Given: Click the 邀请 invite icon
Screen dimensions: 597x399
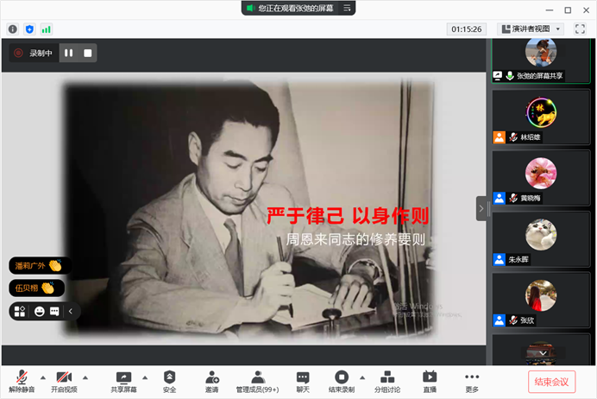Looking at the screenshot, I should [211, 382].
